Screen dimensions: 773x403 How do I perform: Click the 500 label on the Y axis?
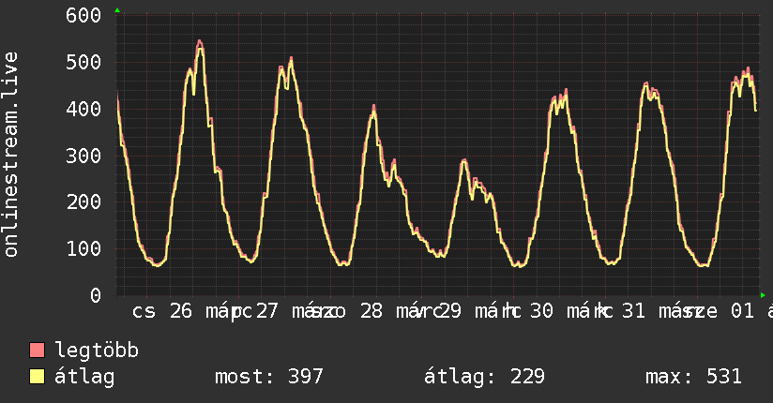(83, 62)
